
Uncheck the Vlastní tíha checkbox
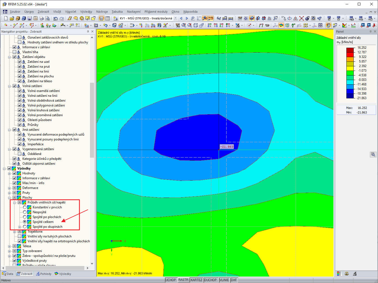click(x=15, y=52)
